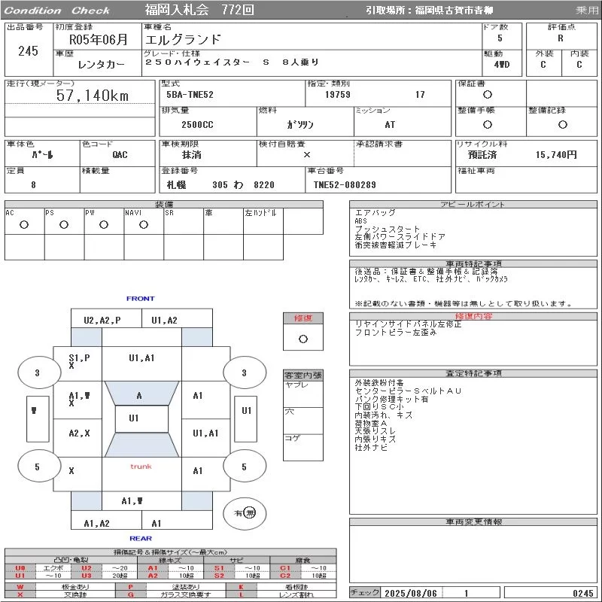Click the × mark under 検付自賠責
Image resolution: width=602 pixels, height=602 pixels.
coord(307,154)
